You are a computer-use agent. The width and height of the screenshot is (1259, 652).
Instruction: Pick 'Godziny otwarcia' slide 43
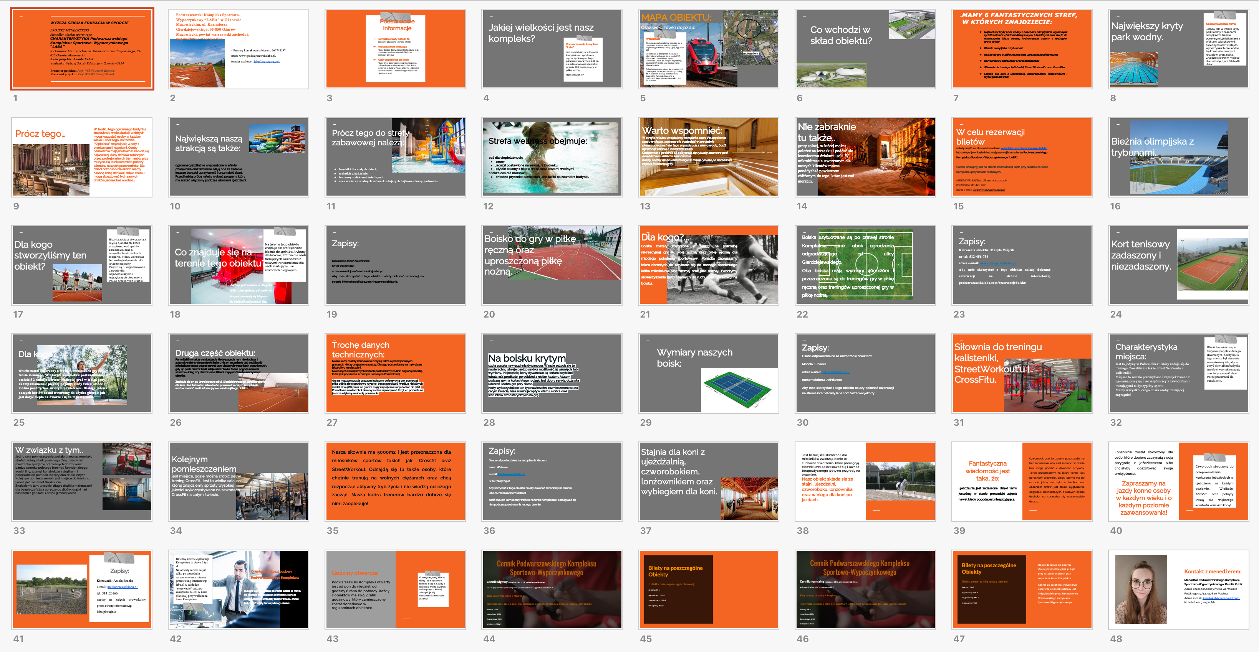[x=395, y=589]
